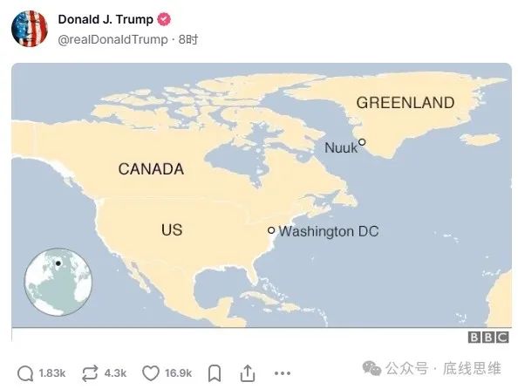Click the Donald J. Trump display name
Image resolution: width=518 pixels, height=389 pixels.
tap(106, 19)
